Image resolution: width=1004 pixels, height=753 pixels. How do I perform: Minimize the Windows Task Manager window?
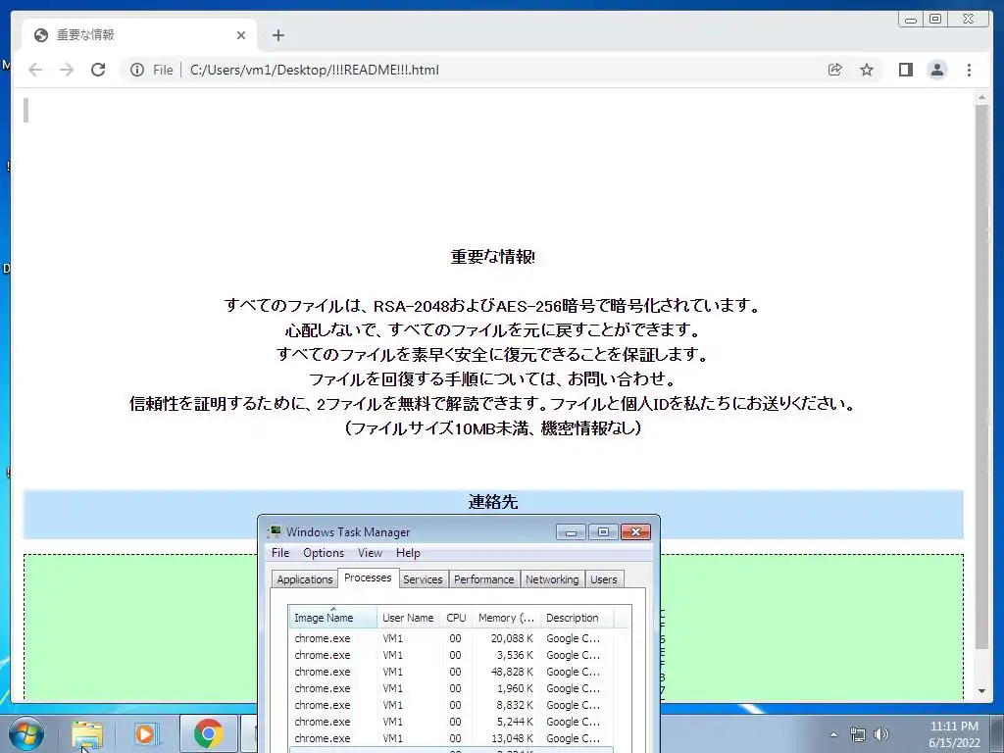pos(571,532)
